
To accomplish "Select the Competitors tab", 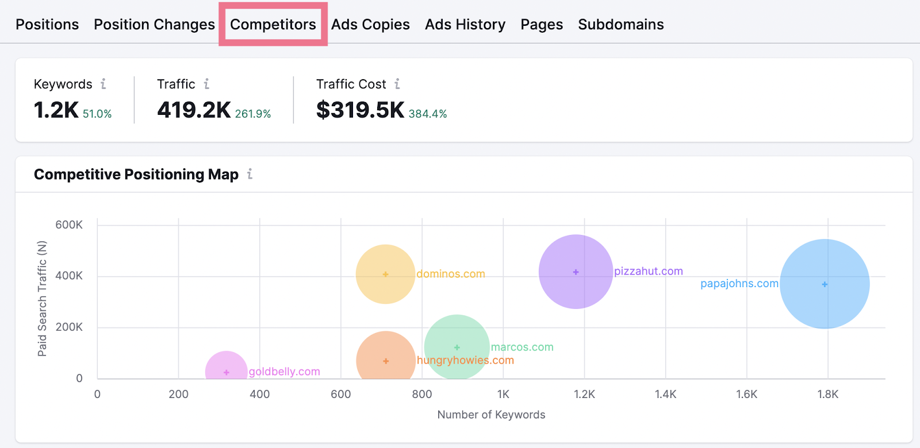I will [x=273, y=25].
